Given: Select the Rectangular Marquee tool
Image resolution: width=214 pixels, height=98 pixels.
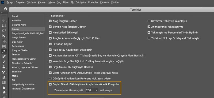Looking at the screenshot, I should point(4,25).
